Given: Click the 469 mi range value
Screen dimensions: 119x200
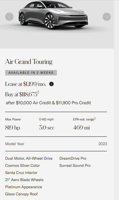Looking at the screenshot, I should pos(81,128).
